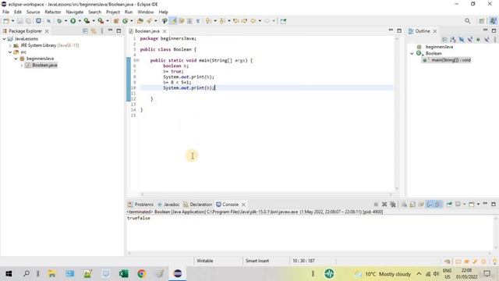
Task: Toggle Hide Static Members in Outline
Action: click(x=469, y=40)
